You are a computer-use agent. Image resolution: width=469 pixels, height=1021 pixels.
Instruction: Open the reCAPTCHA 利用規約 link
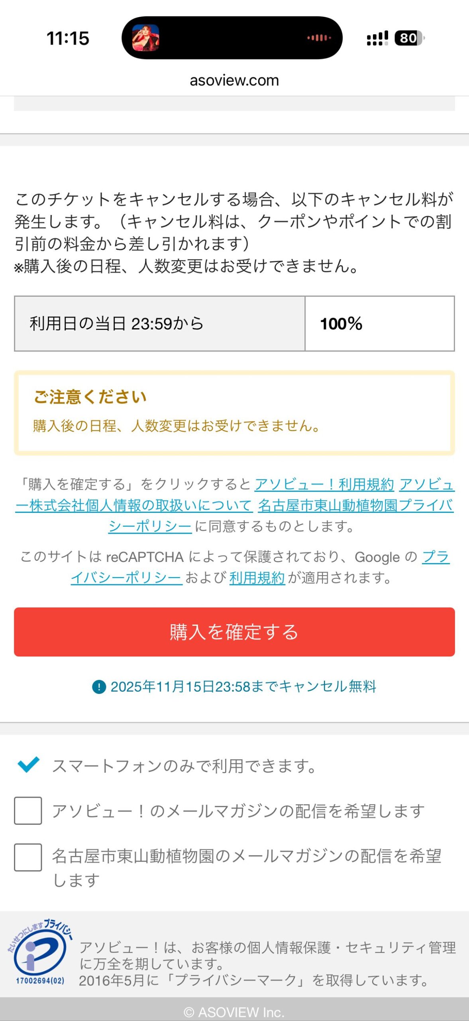[x=257, y=578]
